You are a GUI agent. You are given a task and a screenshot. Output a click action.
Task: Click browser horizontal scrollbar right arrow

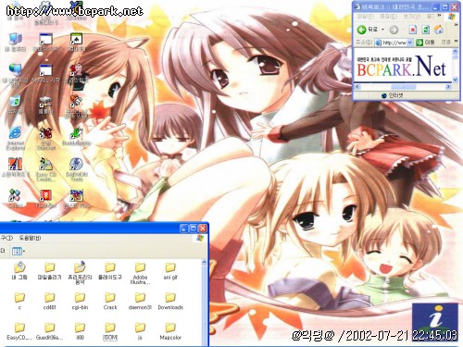click(448, 87)
